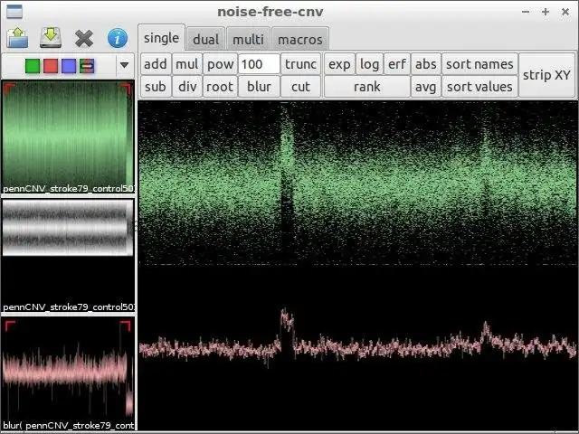Click the root button

[220, 87]
